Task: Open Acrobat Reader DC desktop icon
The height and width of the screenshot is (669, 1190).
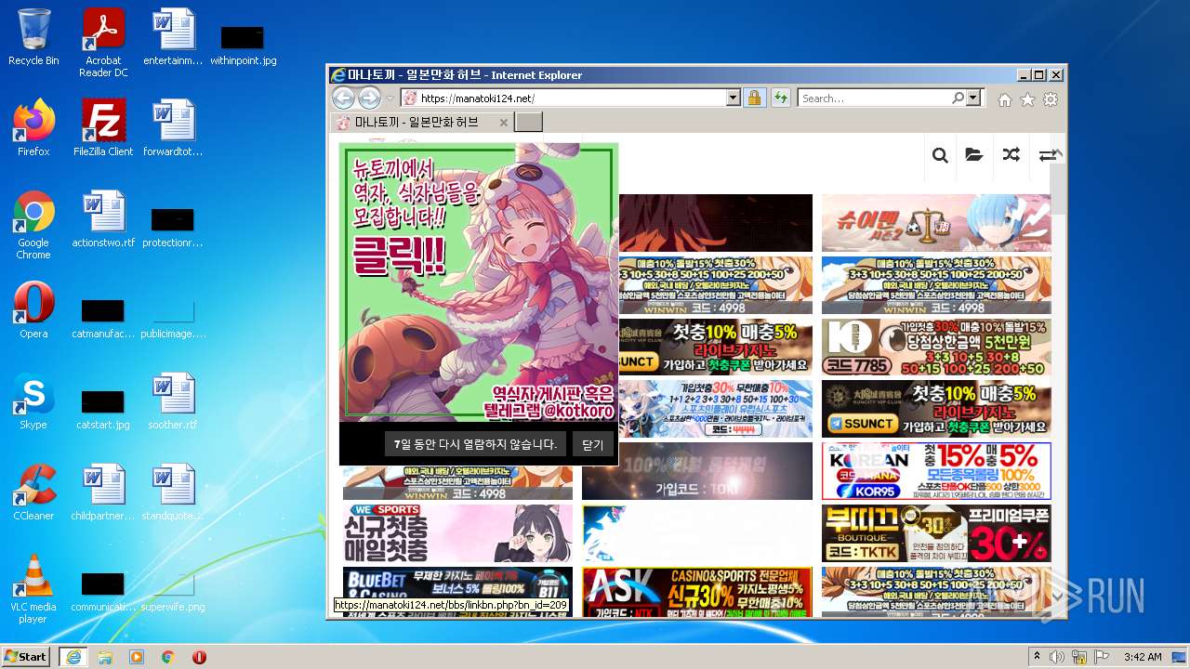Action: point(103,43)
